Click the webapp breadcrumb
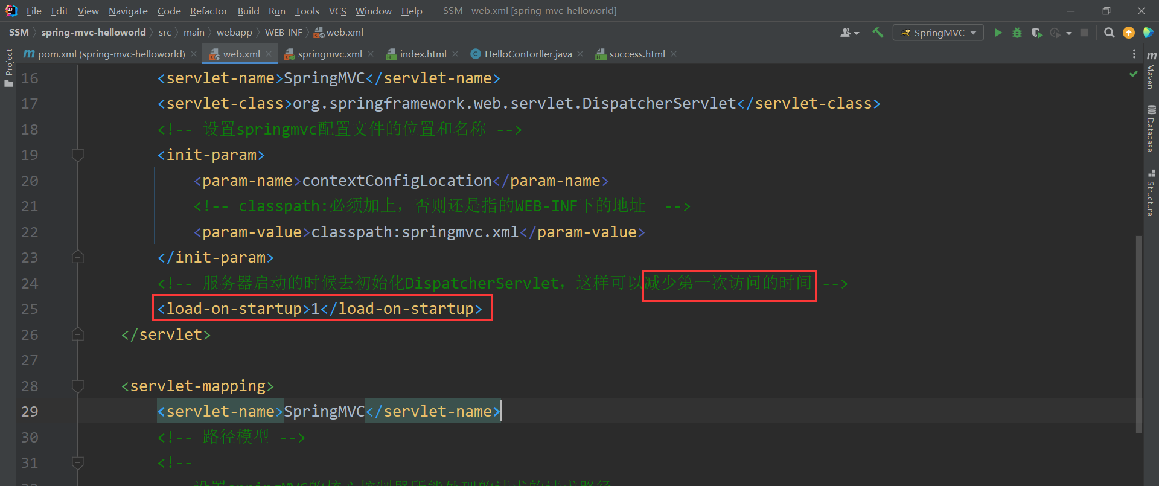The width and height of the screenshot is (1159, 486). (x=234, y=32)
